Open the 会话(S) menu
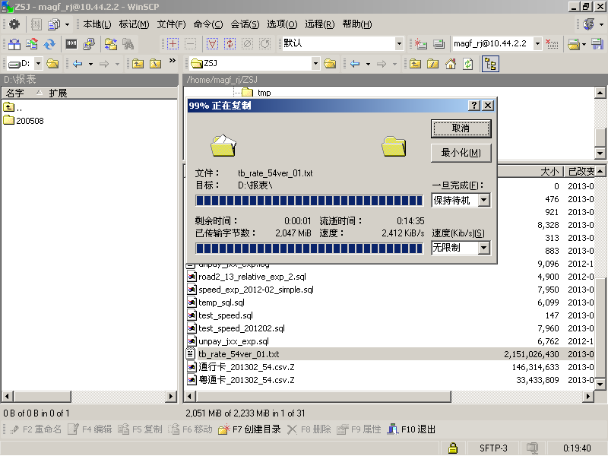 pos(245,24)
